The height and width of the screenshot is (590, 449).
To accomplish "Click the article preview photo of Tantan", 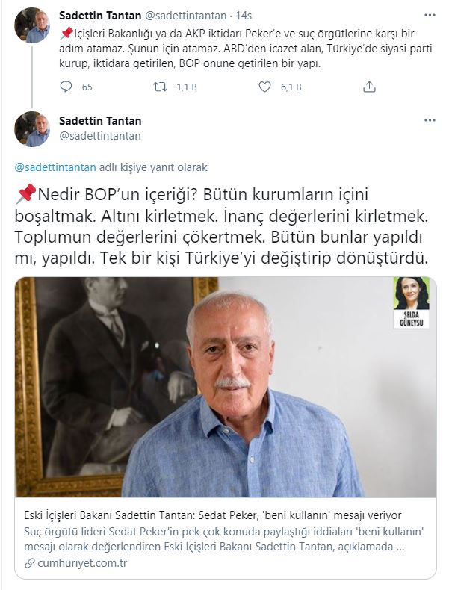I will 226,387.
